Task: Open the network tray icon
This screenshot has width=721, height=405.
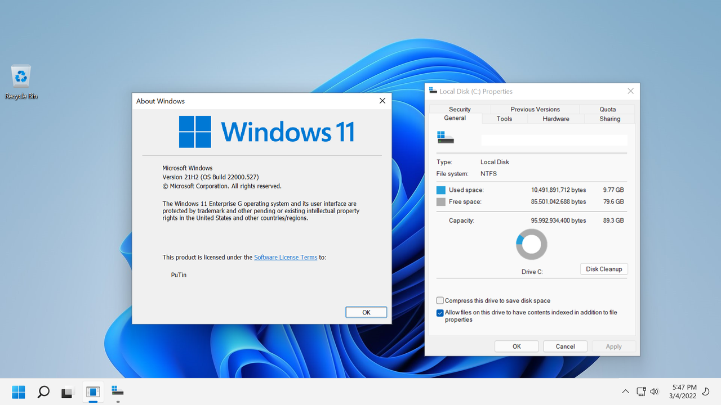Action: [x=641, y=391]
